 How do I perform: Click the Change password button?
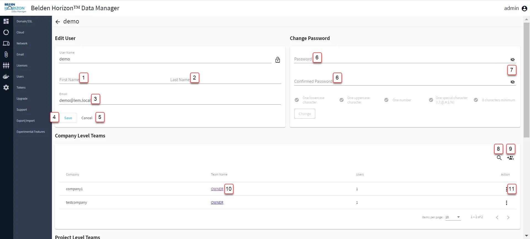tap(305, 114)
